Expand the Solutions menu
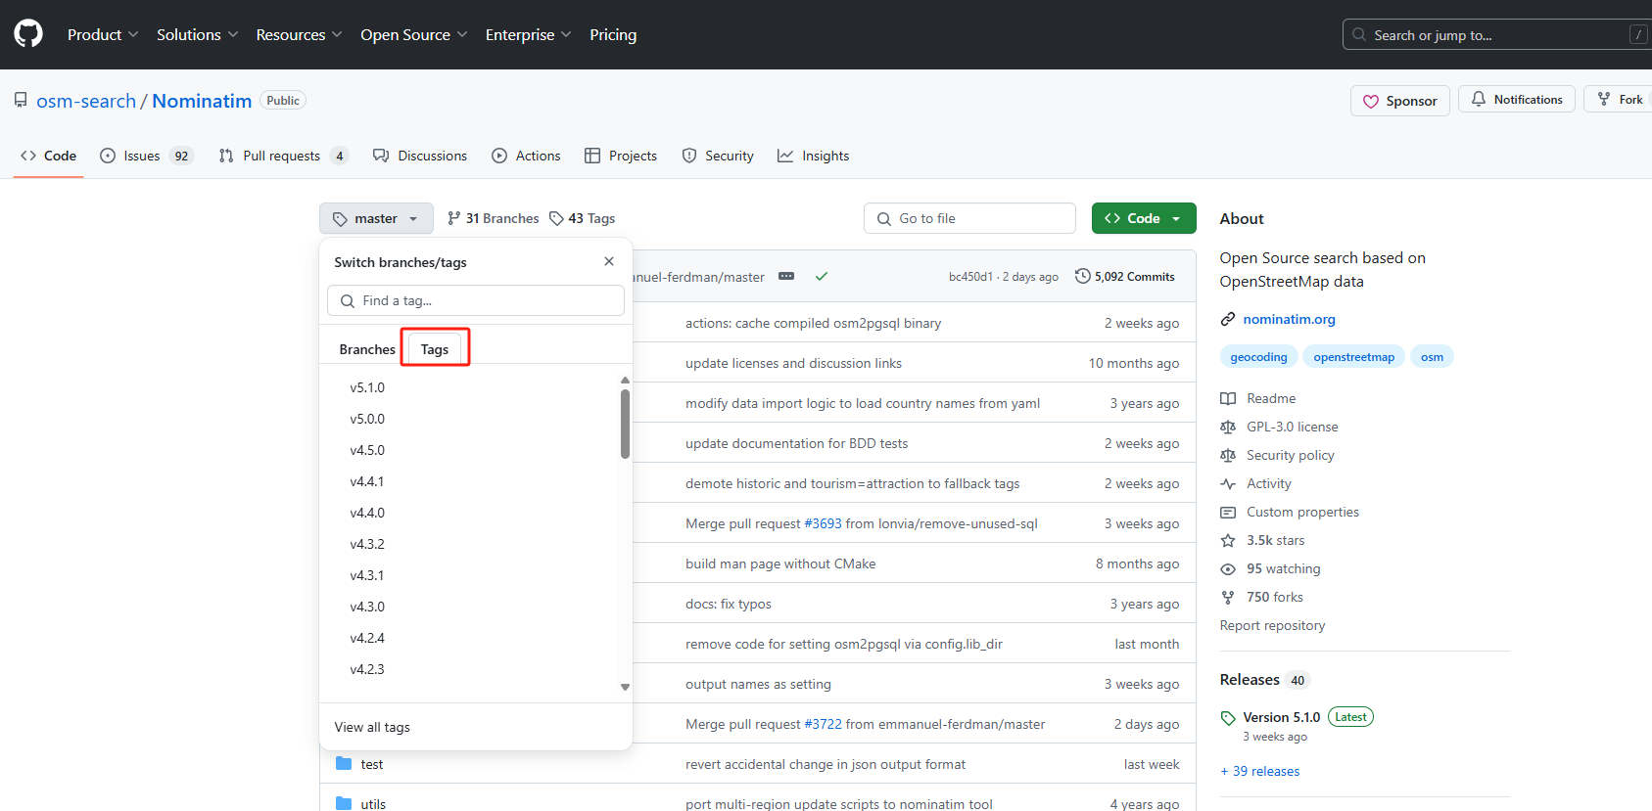Viewport: 1652px width, 811px height. (197, 34)
